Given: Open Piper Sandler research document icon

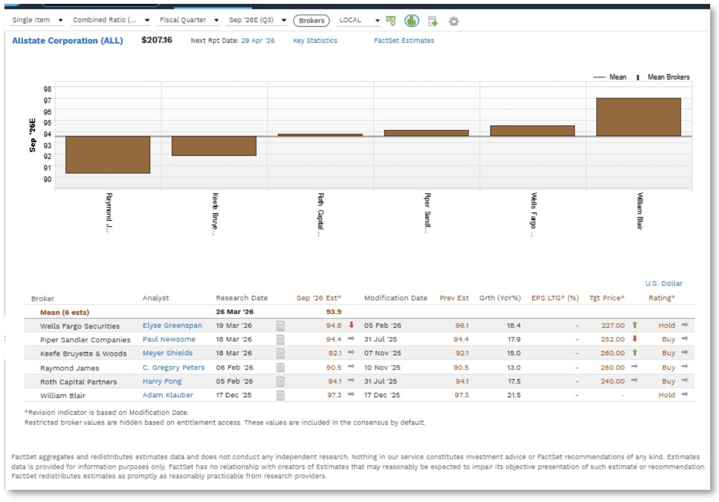Looking at the screenshot, I should [280, 340].
